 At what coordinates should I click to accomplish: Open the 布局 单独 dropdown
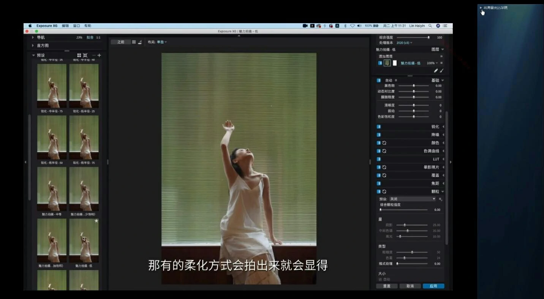pos(162,42)
